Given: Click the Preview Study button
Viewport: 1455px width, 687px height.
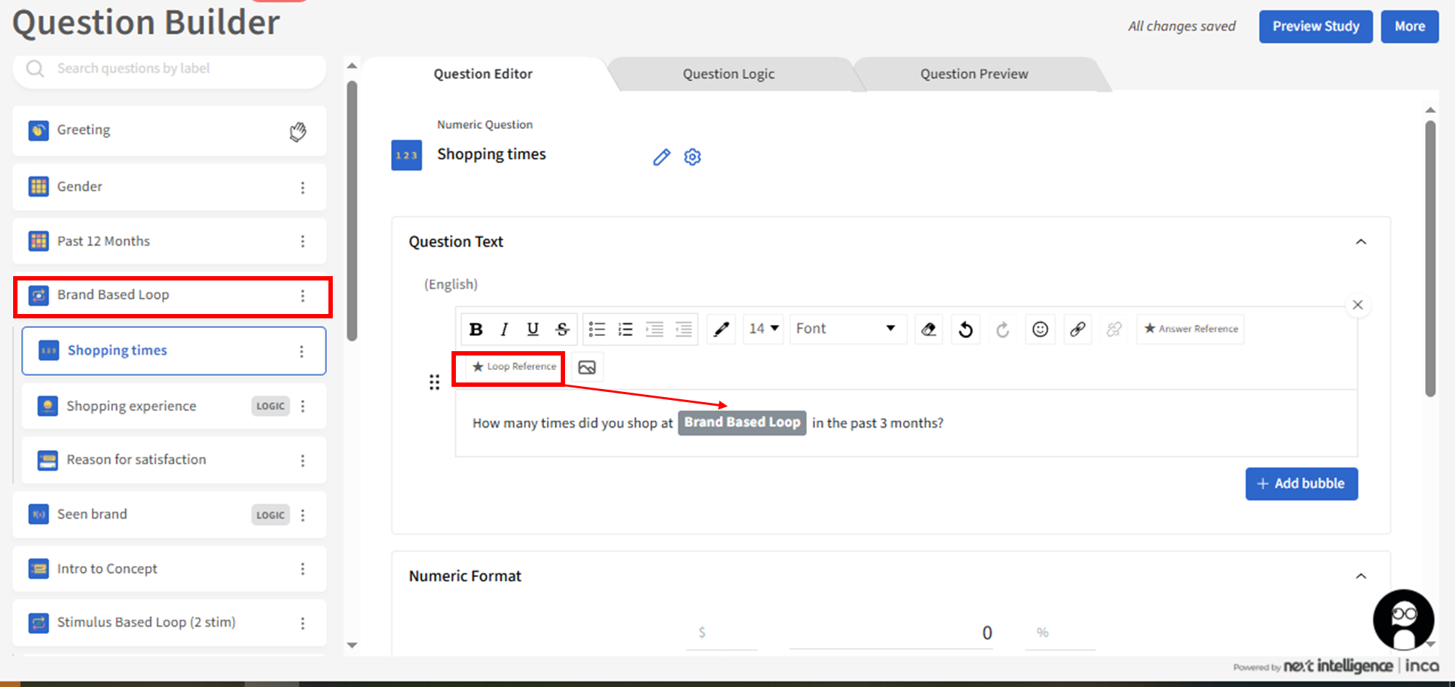Looking at the screenshot, I should coord(1315,26).
